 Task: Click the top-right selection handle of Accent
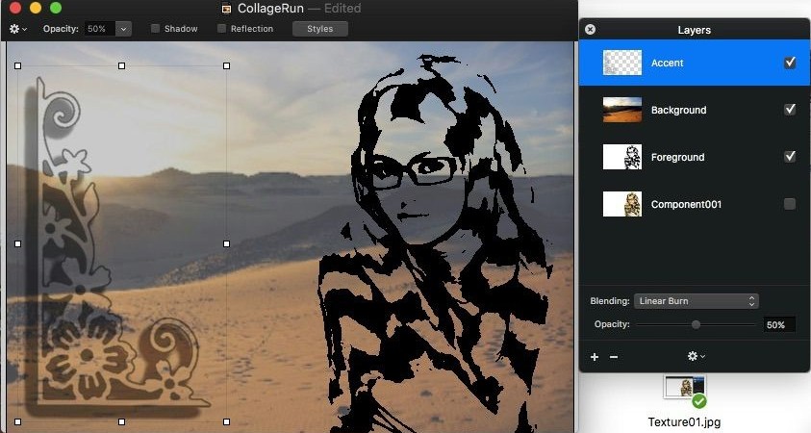pyautogui.click(x=226, y=65)
